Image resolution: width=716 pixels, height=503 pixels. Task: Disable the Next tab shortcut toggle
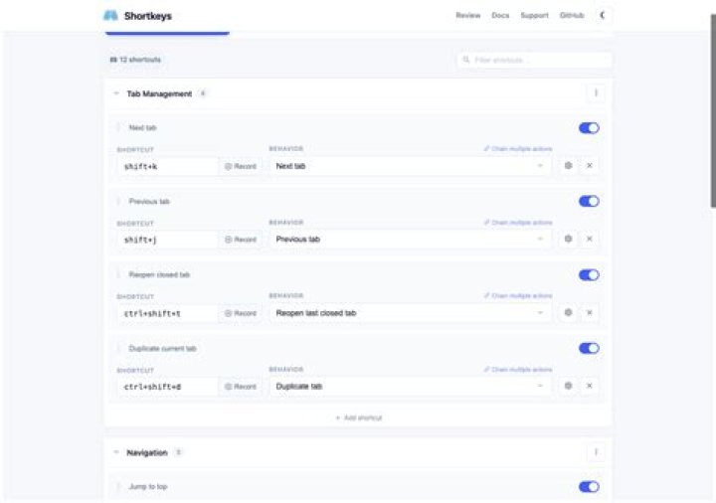(589, 128)
